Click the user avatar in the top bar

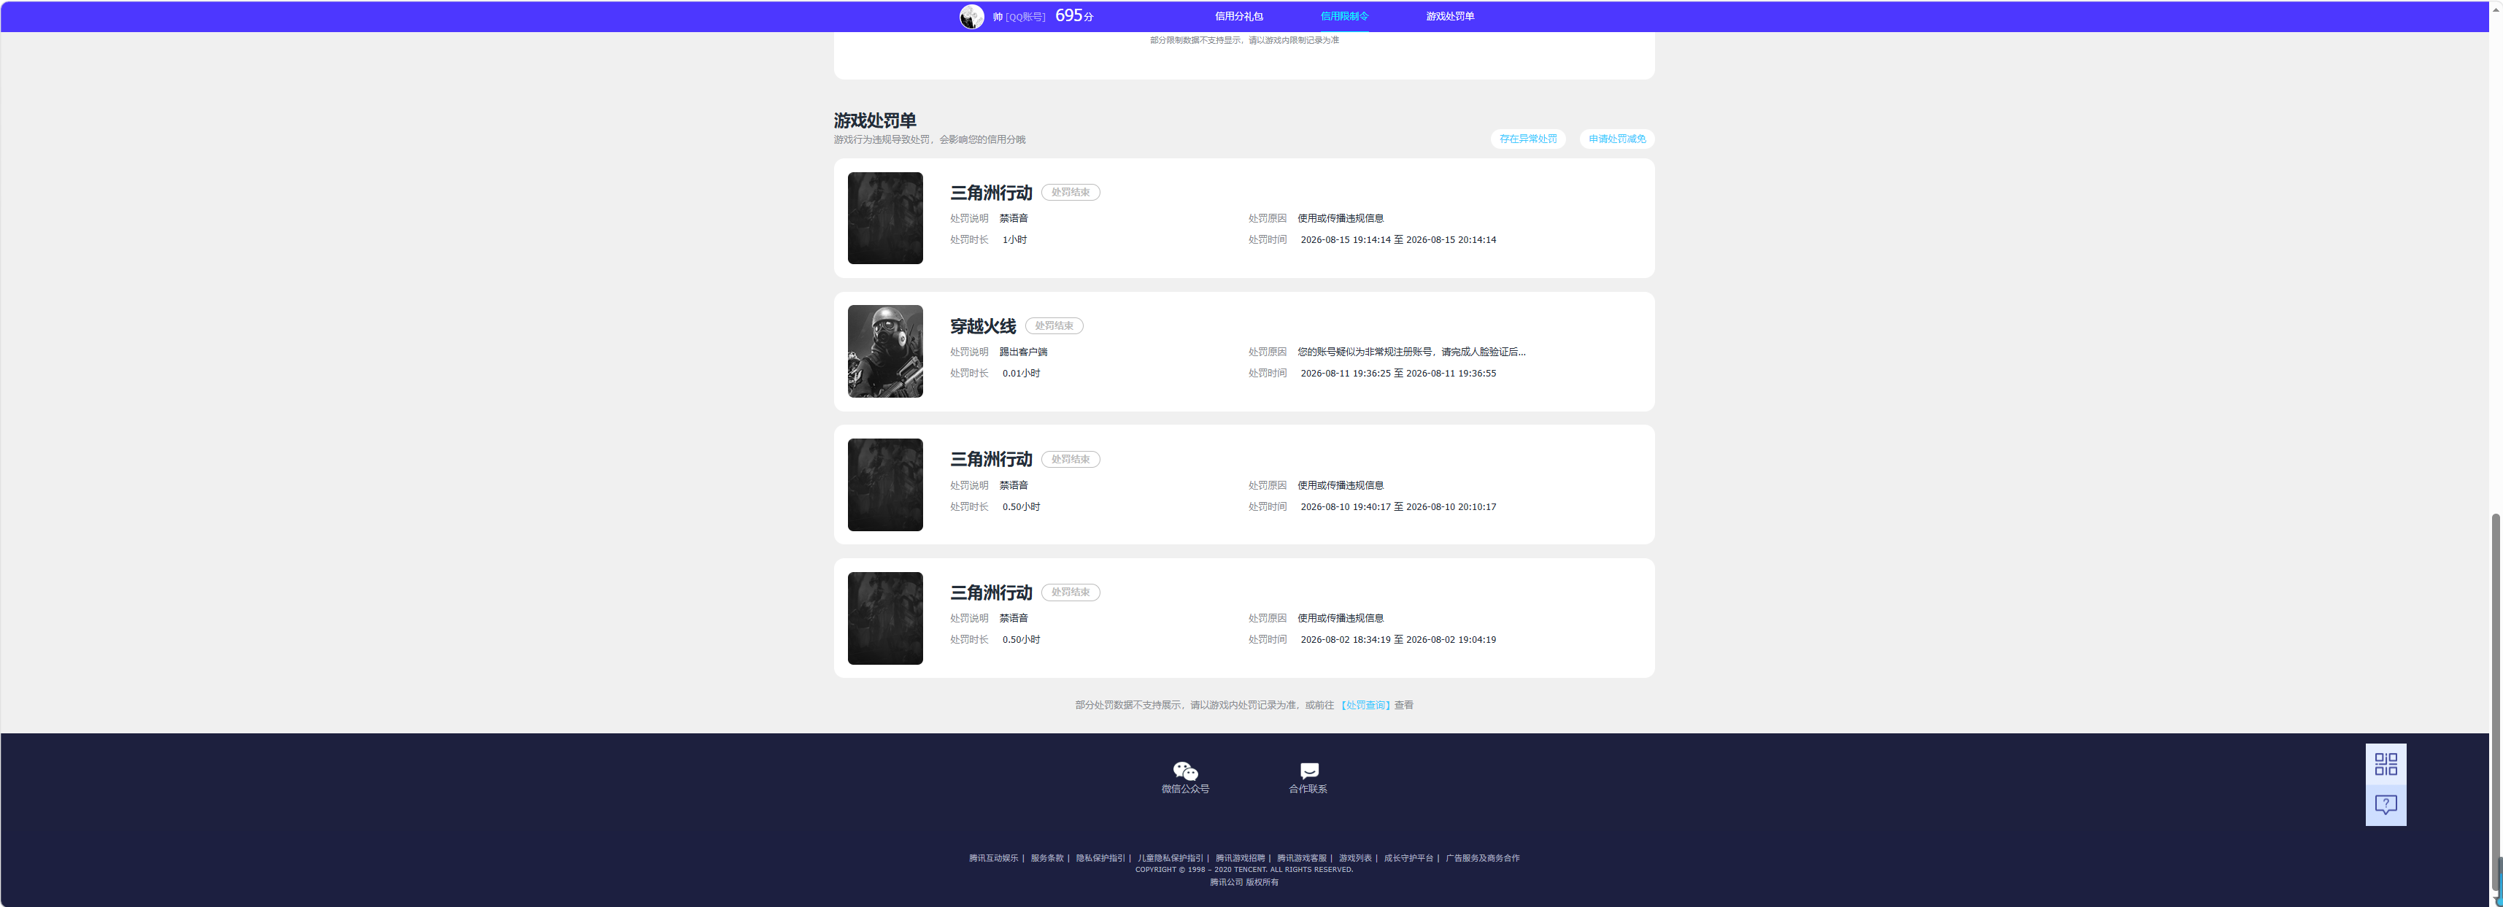(x=972, y=17)
